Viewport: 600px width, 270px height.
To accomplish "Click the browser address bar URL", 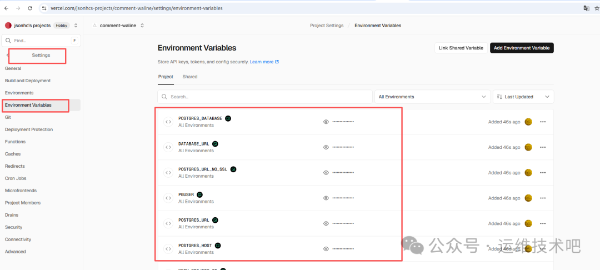I will pyautogui.click(x=136, y=8).
